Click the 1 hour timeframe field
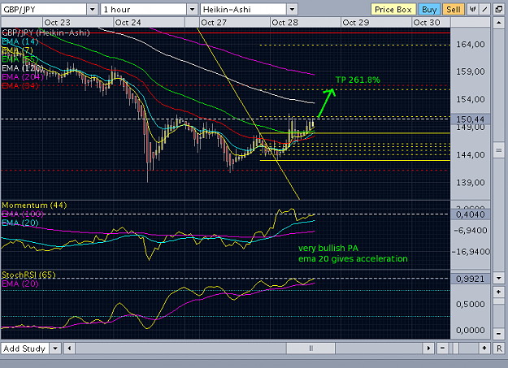The height and width of the screenshot is (368, 508). pos(144,10)
